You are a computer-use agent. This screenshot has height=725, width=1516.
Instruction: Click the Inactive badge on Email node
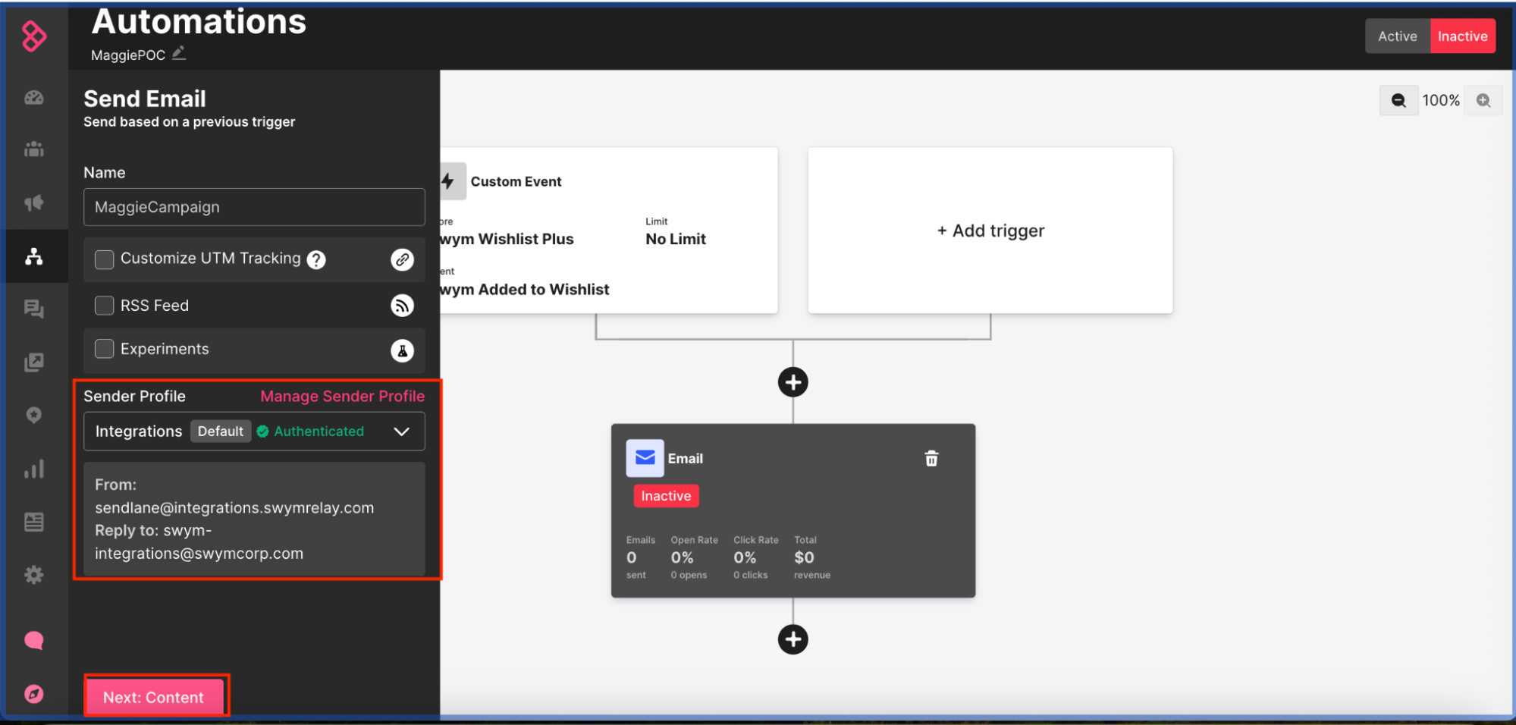[666, 496]
